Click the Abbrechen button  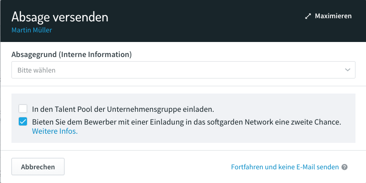click(x=38, y=167)
